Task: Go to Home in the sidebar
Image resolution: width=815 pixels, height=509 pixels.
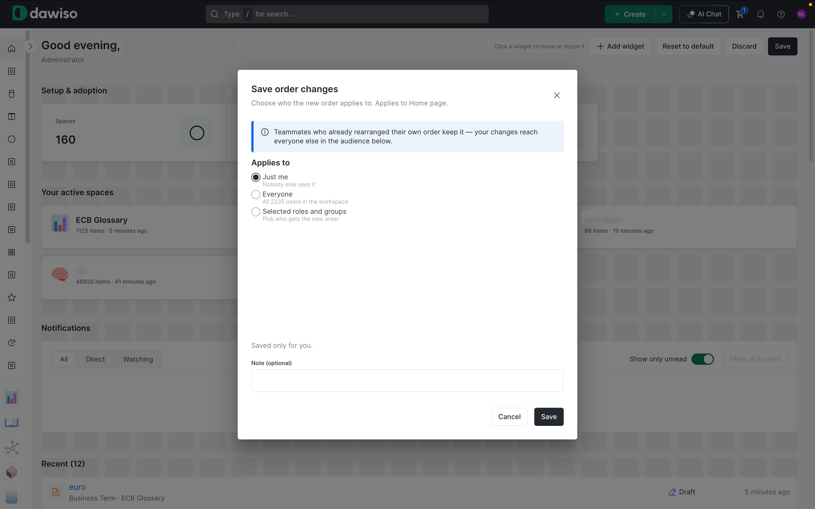Action: click(x=12, y=49)
